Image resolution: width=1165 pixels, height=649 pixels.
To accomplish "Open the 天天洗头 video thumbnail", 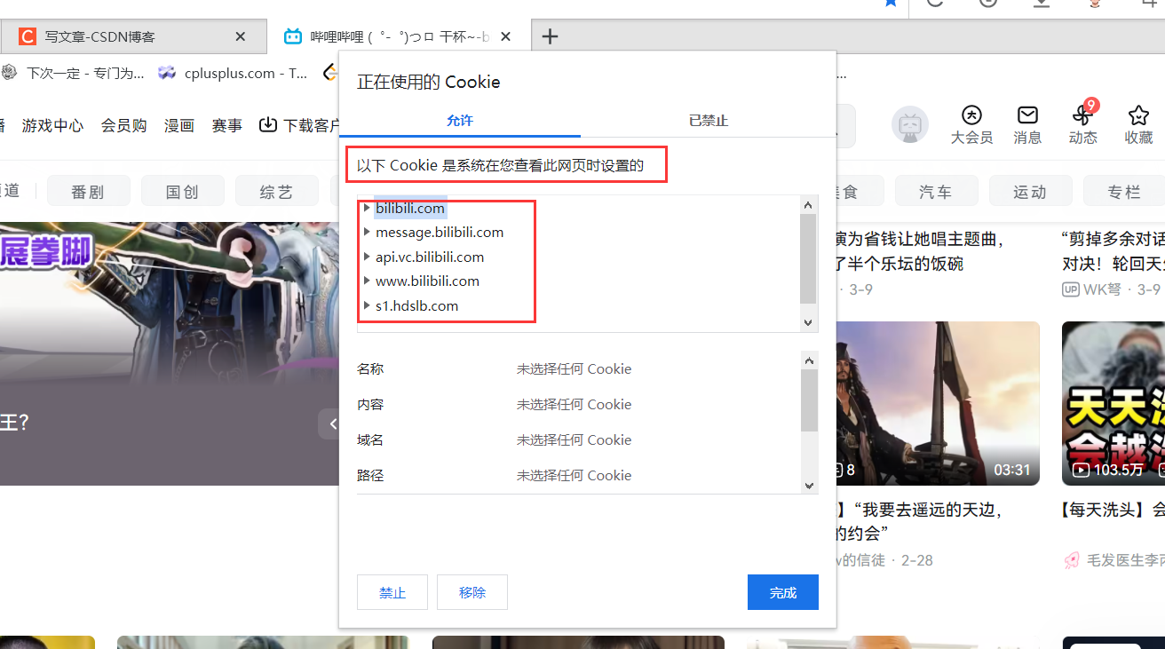I will [x=1113, y=403].
